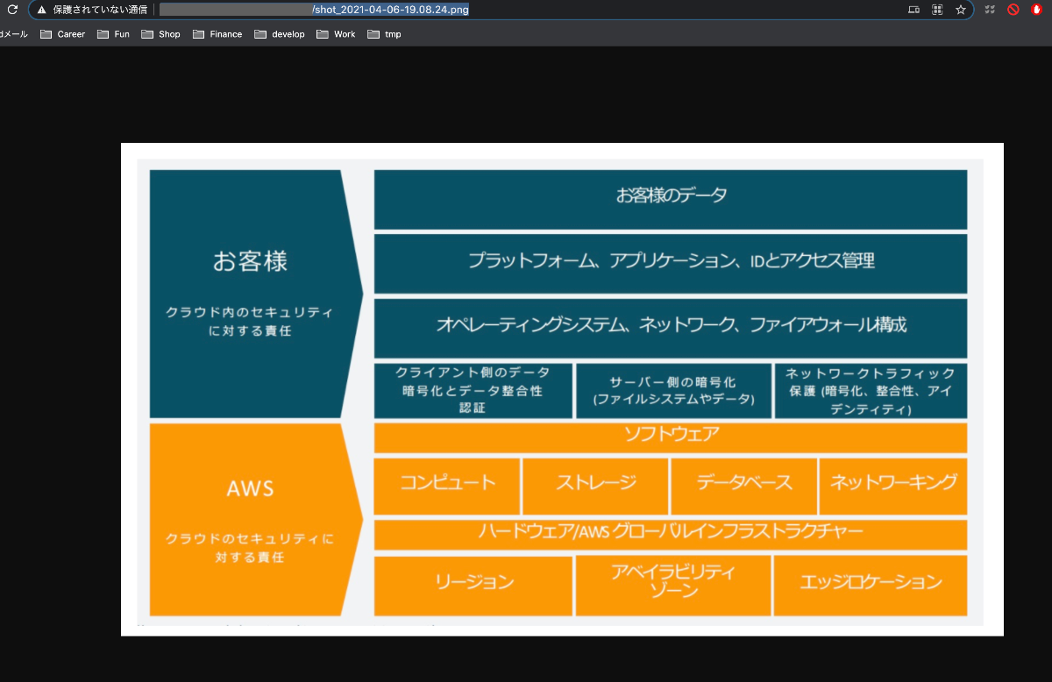The height and width of the screenshot is (682, 1052).
Task: Click the ストレージ box
Action: (595, 486)
